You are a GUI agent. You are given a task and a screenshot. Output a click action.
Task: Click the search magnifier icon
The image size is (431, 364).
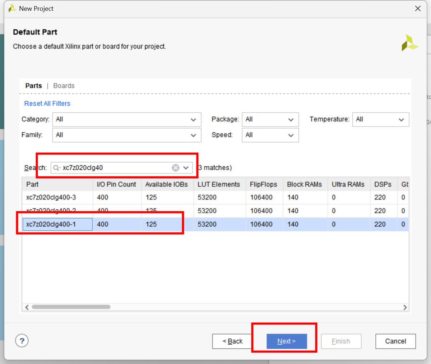click(x=57, y=168)
